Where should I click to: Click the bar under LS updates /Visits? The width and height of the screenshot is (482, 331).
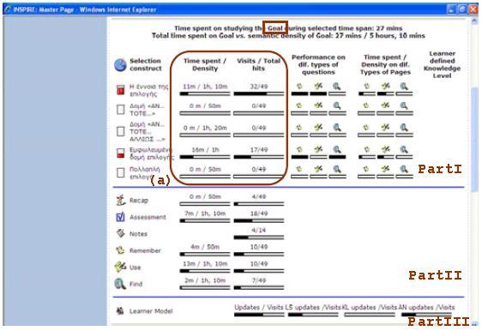(313, 315)
